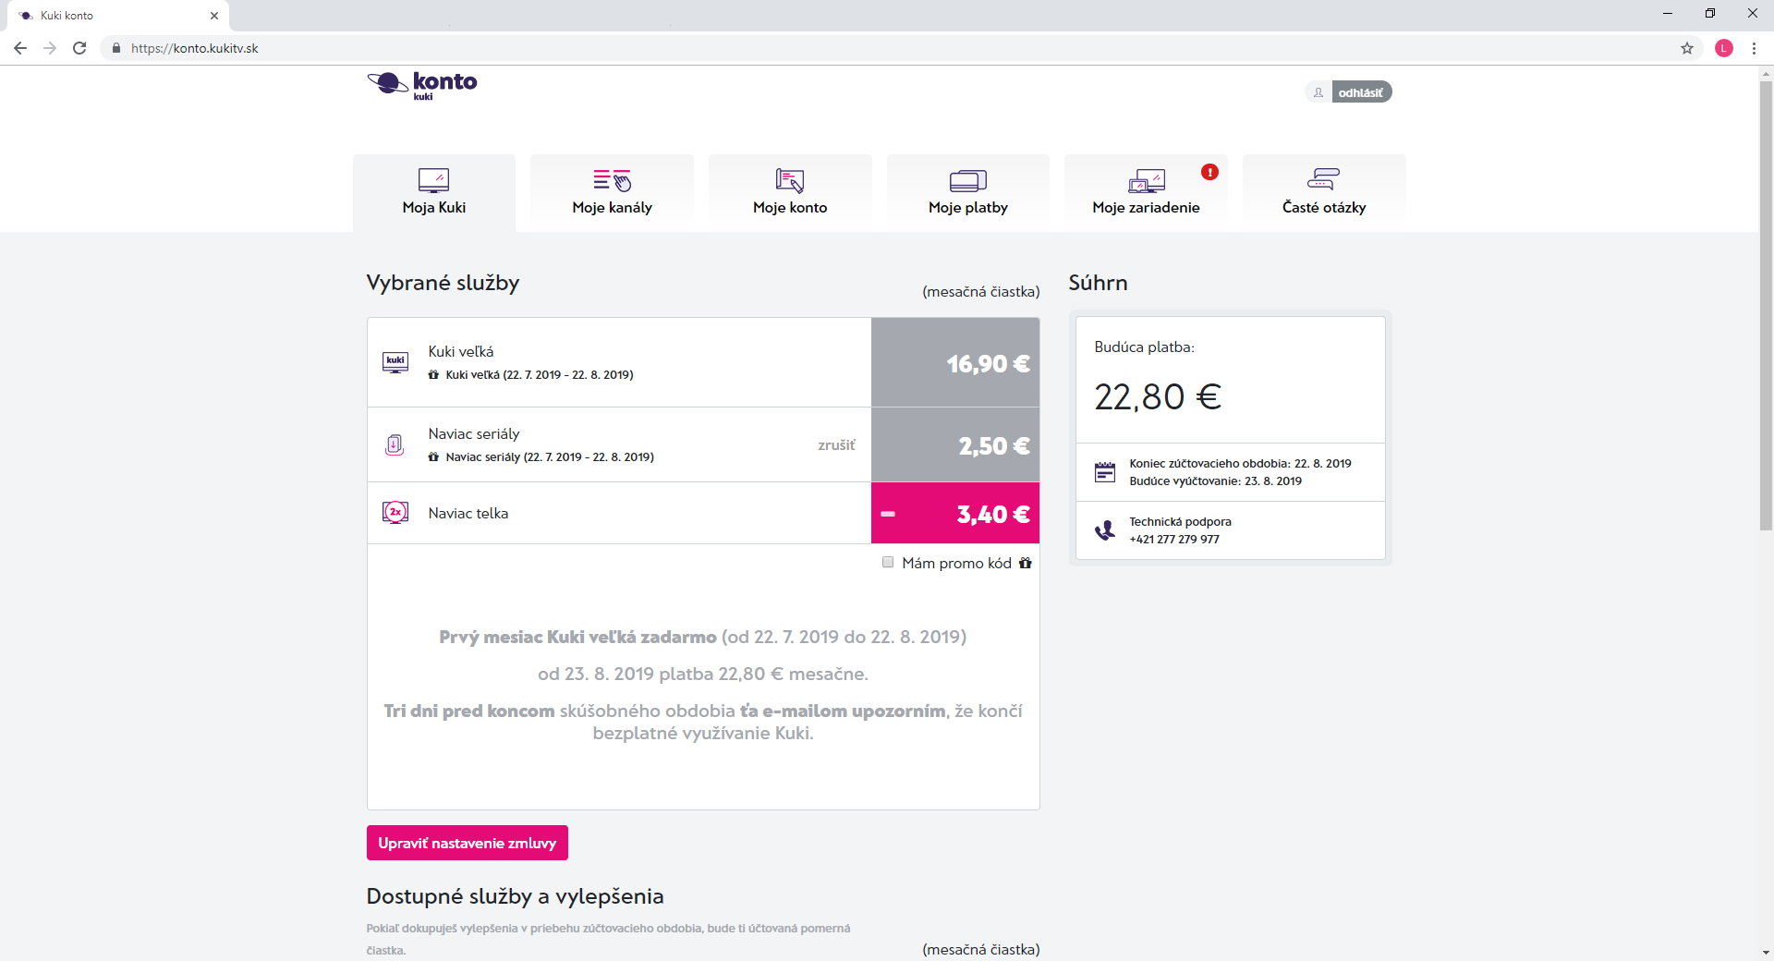Open the Moja Kuki tab

click(x=434, y=192)
